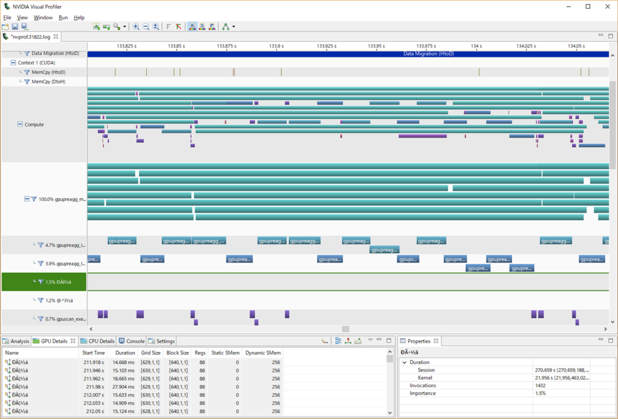Image resolution: width=618 pixels, height=419 pixels.
Task: Click the zoom in timeline icon
Action: 136,27
